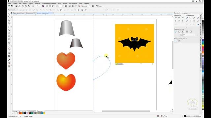Click the Save floppy disk icon

point(16,6)
